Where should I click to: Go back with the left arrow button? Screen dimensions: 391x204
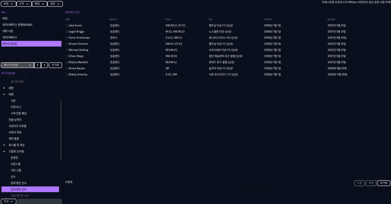click(38, 65)
